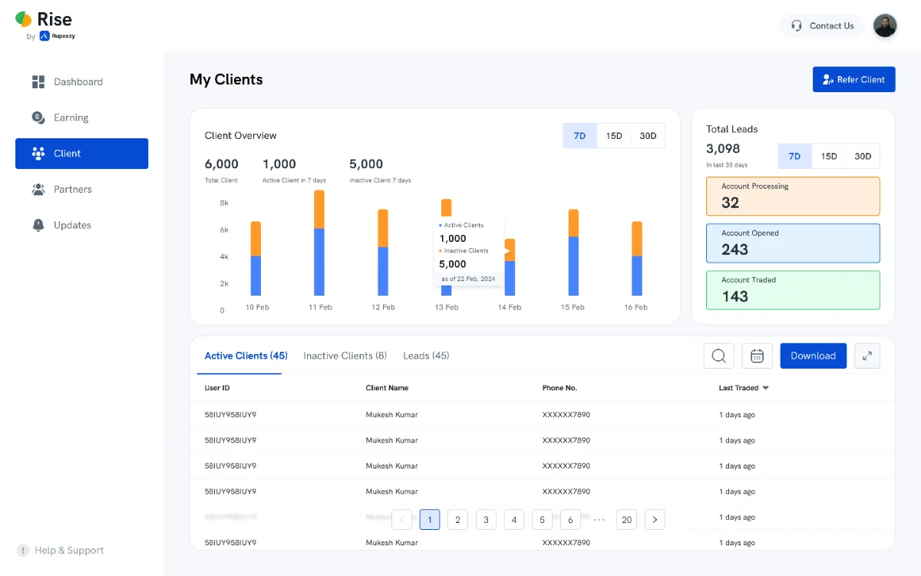Click the 10 Feb chart bar
This screenshot has height=576, width=921.
coord(256,258)
